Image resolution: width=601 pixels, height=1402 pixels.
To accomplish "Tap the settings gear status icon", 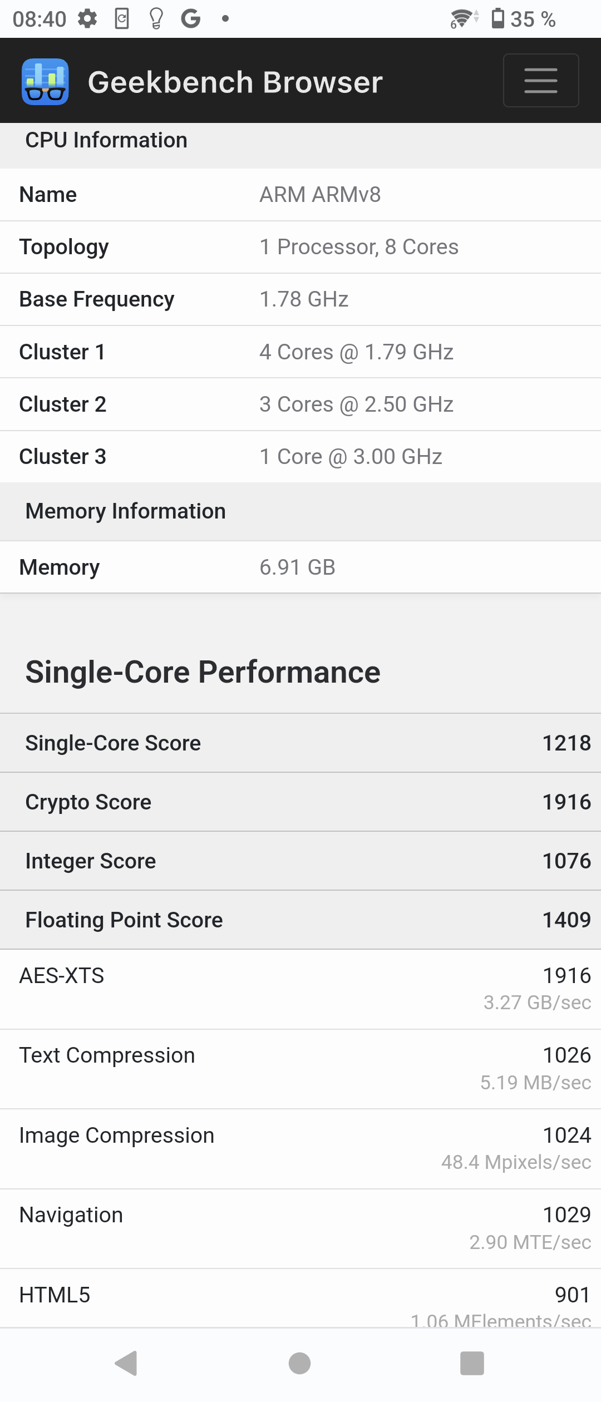I will 87,19.
